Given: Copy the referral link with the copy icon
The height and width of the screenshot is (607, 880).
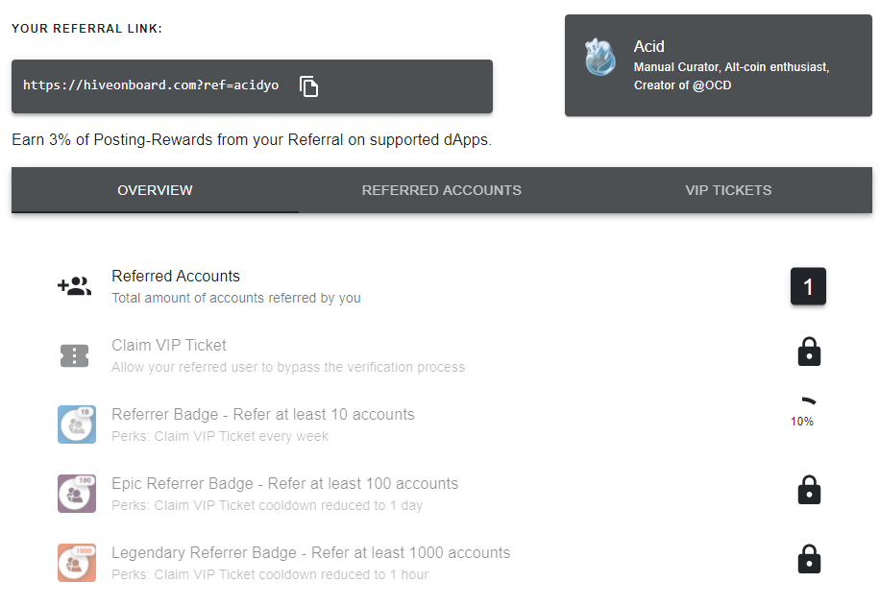Looking at the screenshot, I should pyautogui.click(x=308, y=86).
